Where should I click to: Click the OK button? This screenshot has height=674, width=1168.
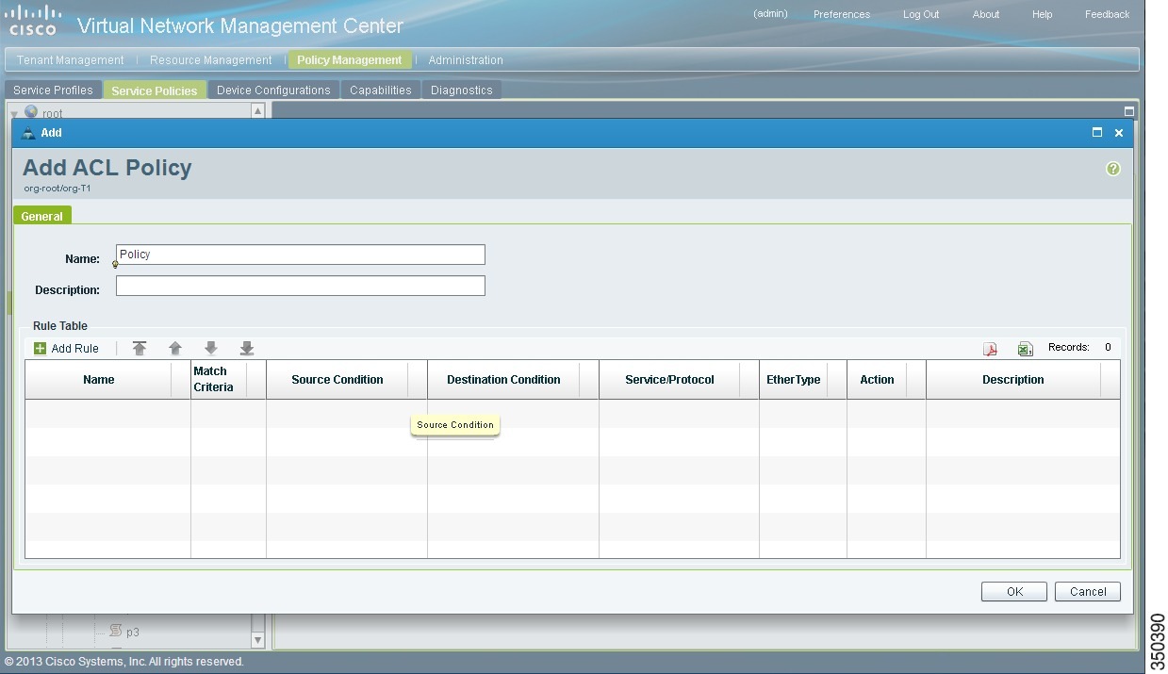pos(1014,591)
